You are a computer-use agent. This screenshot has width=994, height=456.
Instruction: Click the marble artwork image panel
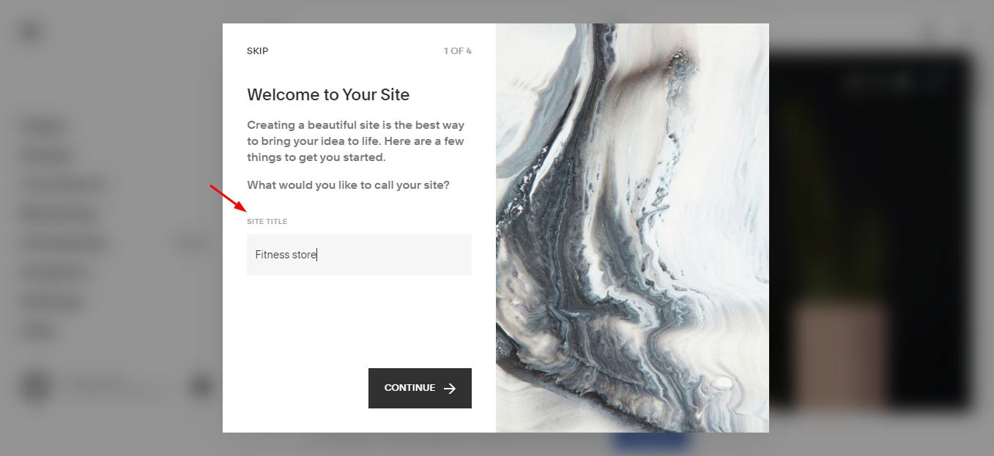point(632,228)
